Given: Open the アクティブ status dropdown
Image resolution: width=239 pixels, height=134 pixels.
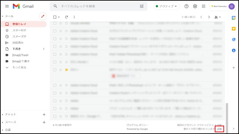Looking at the screenshot, I should [167, 6].
